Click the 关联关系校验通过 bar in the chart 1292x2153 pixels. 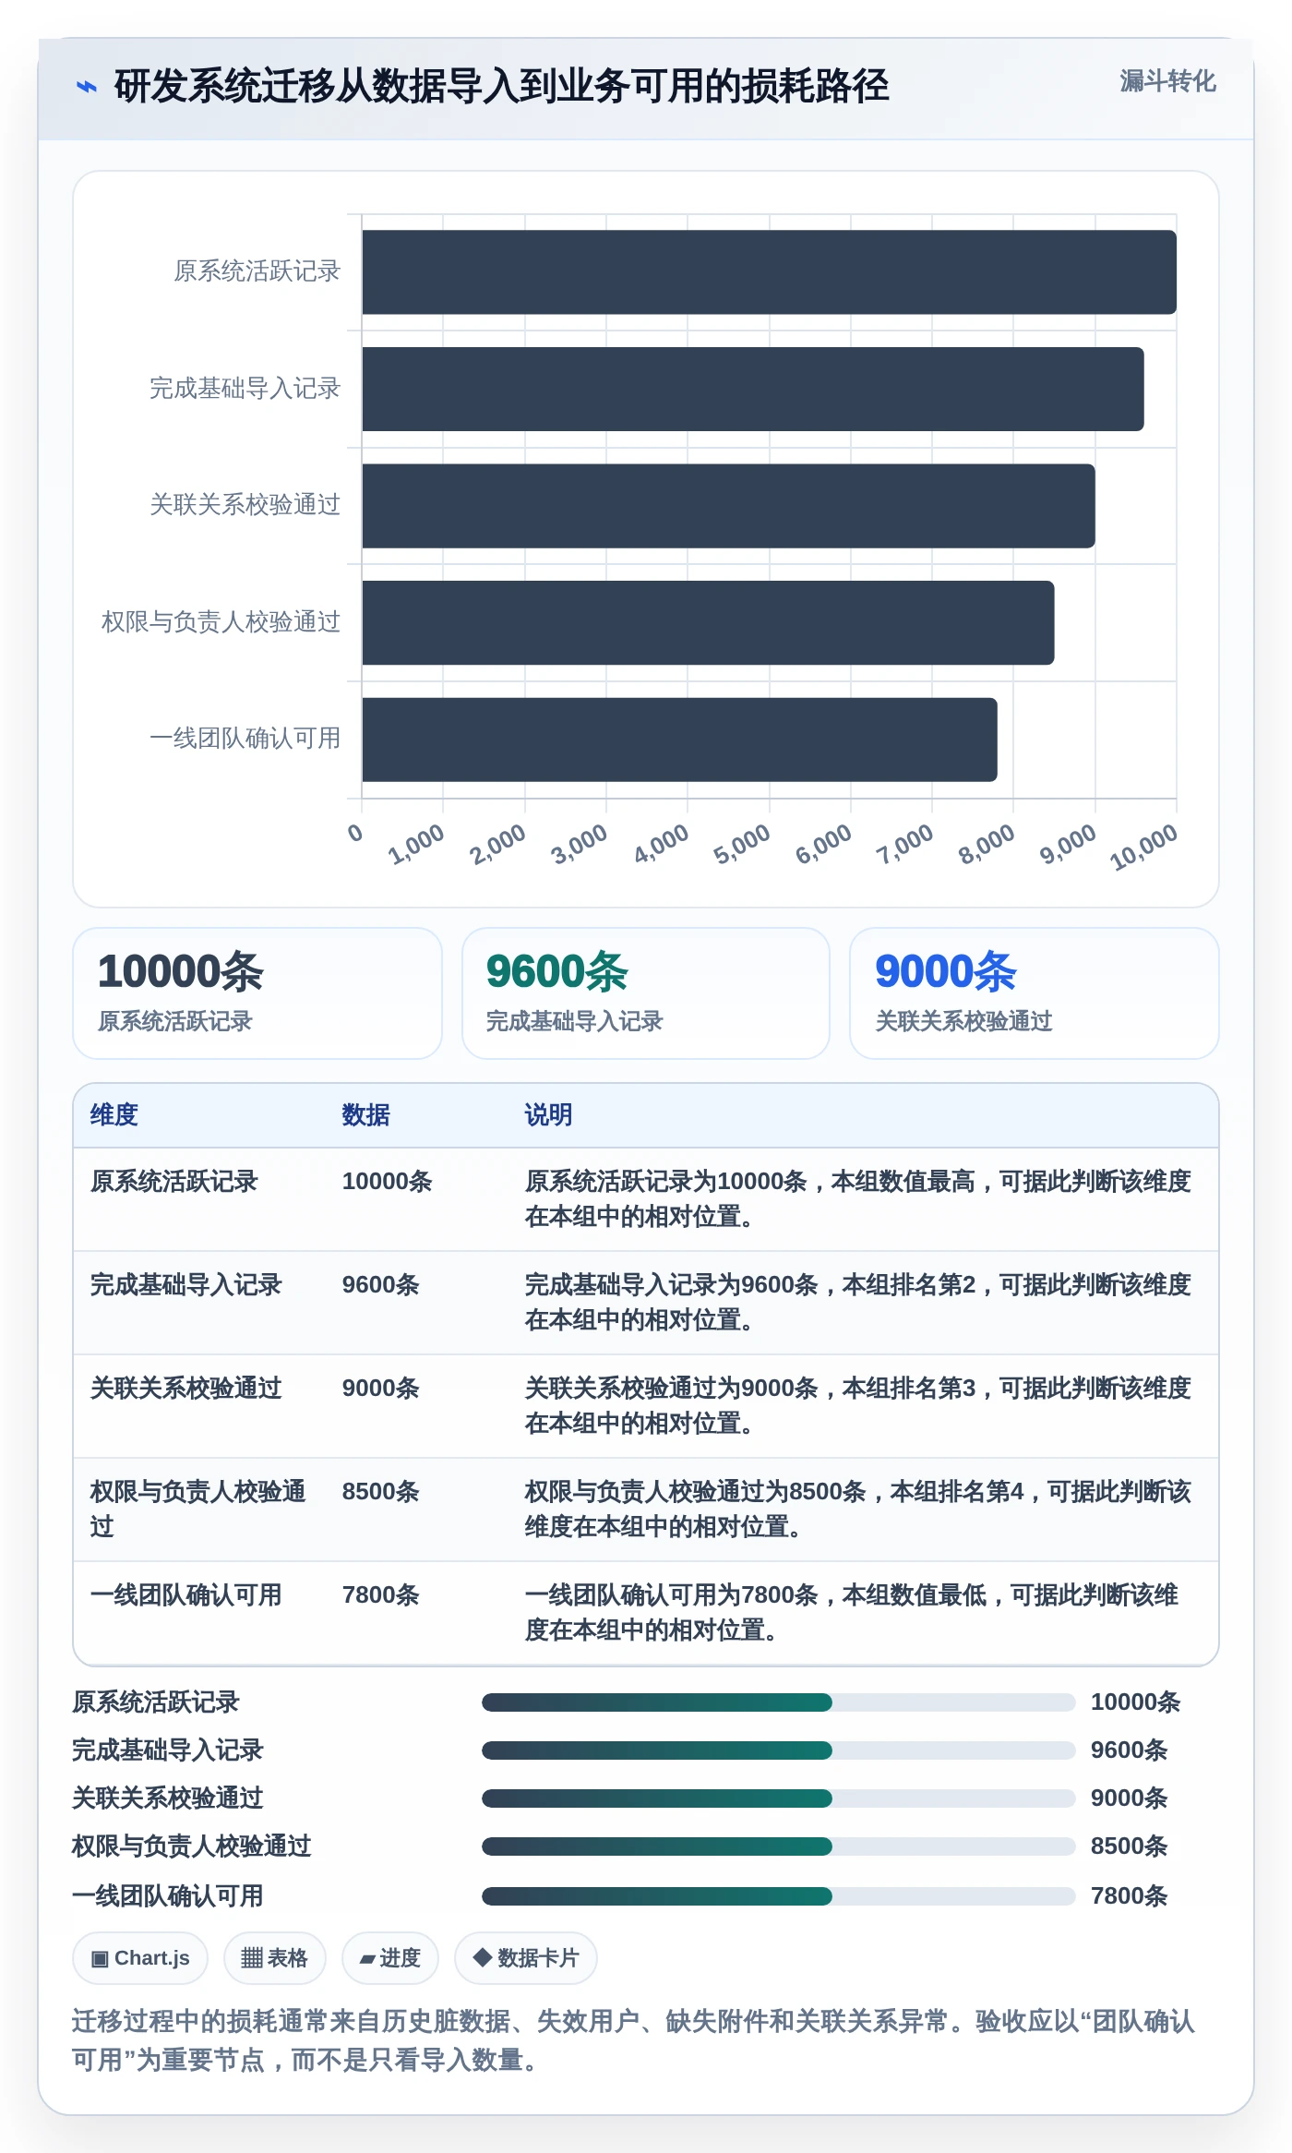click(x=728, y=506)
